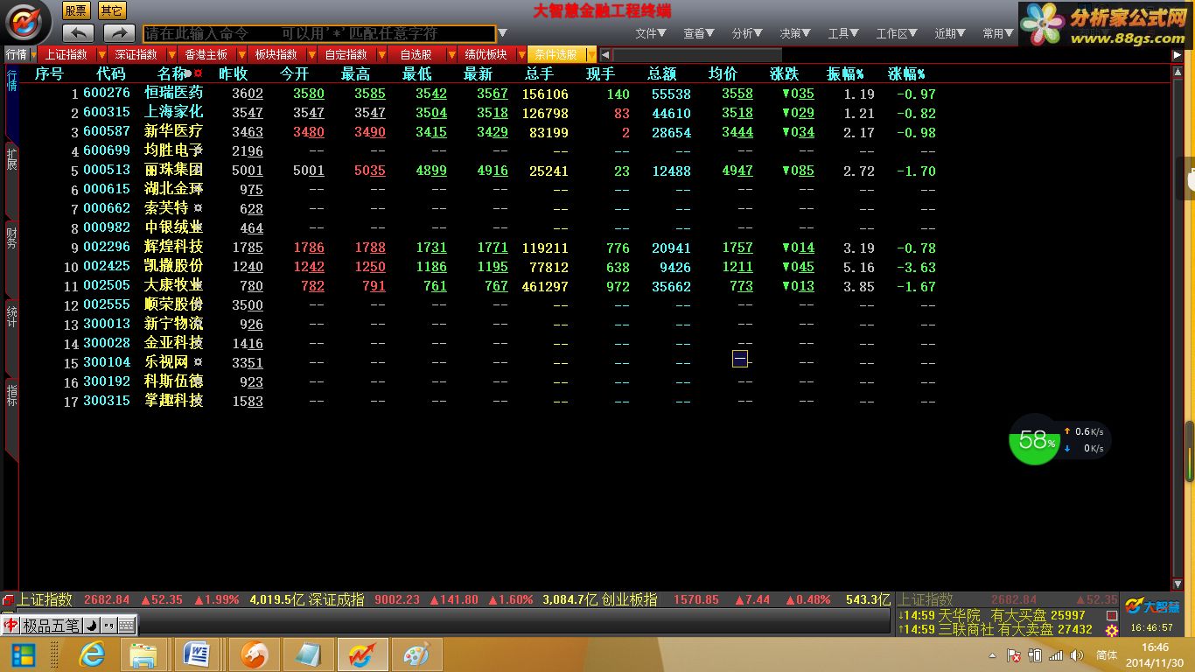Focus the command input box
This screenshot has width=1195, height=672.
[x=319, y=33]
